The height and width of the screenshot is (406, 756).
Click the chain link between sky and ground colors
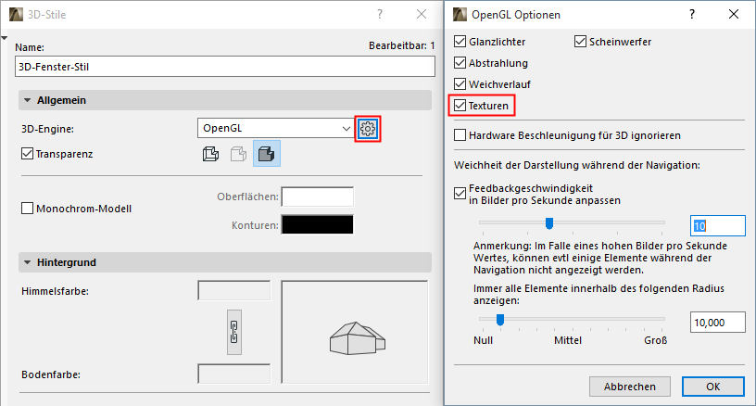[x=233, y=331]
